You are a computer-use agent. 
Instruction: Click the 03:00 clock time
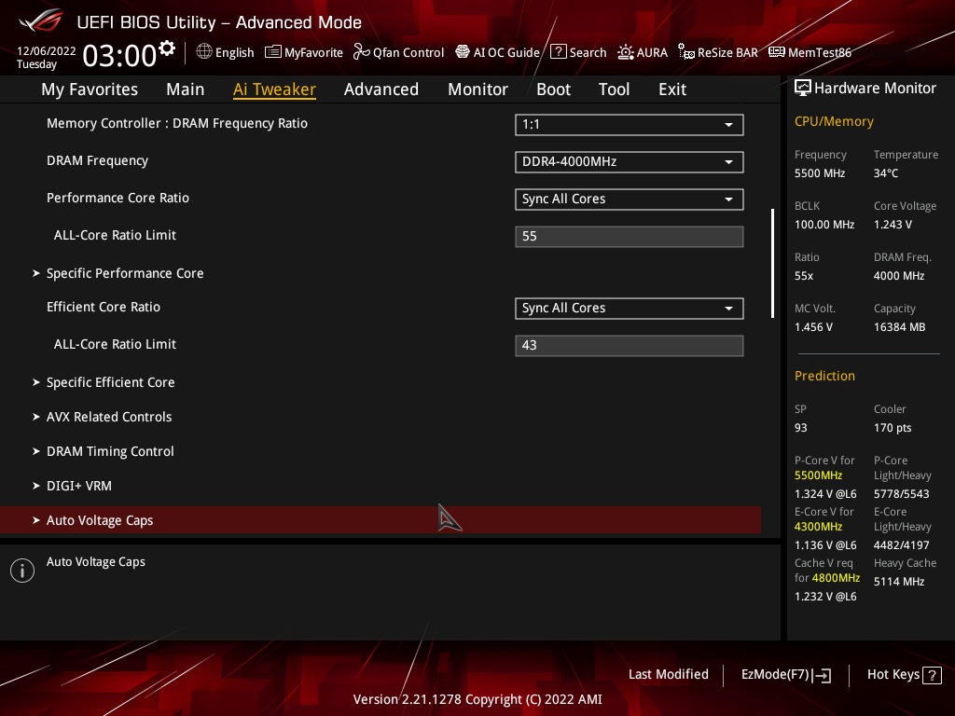click(x=119, y=55)
